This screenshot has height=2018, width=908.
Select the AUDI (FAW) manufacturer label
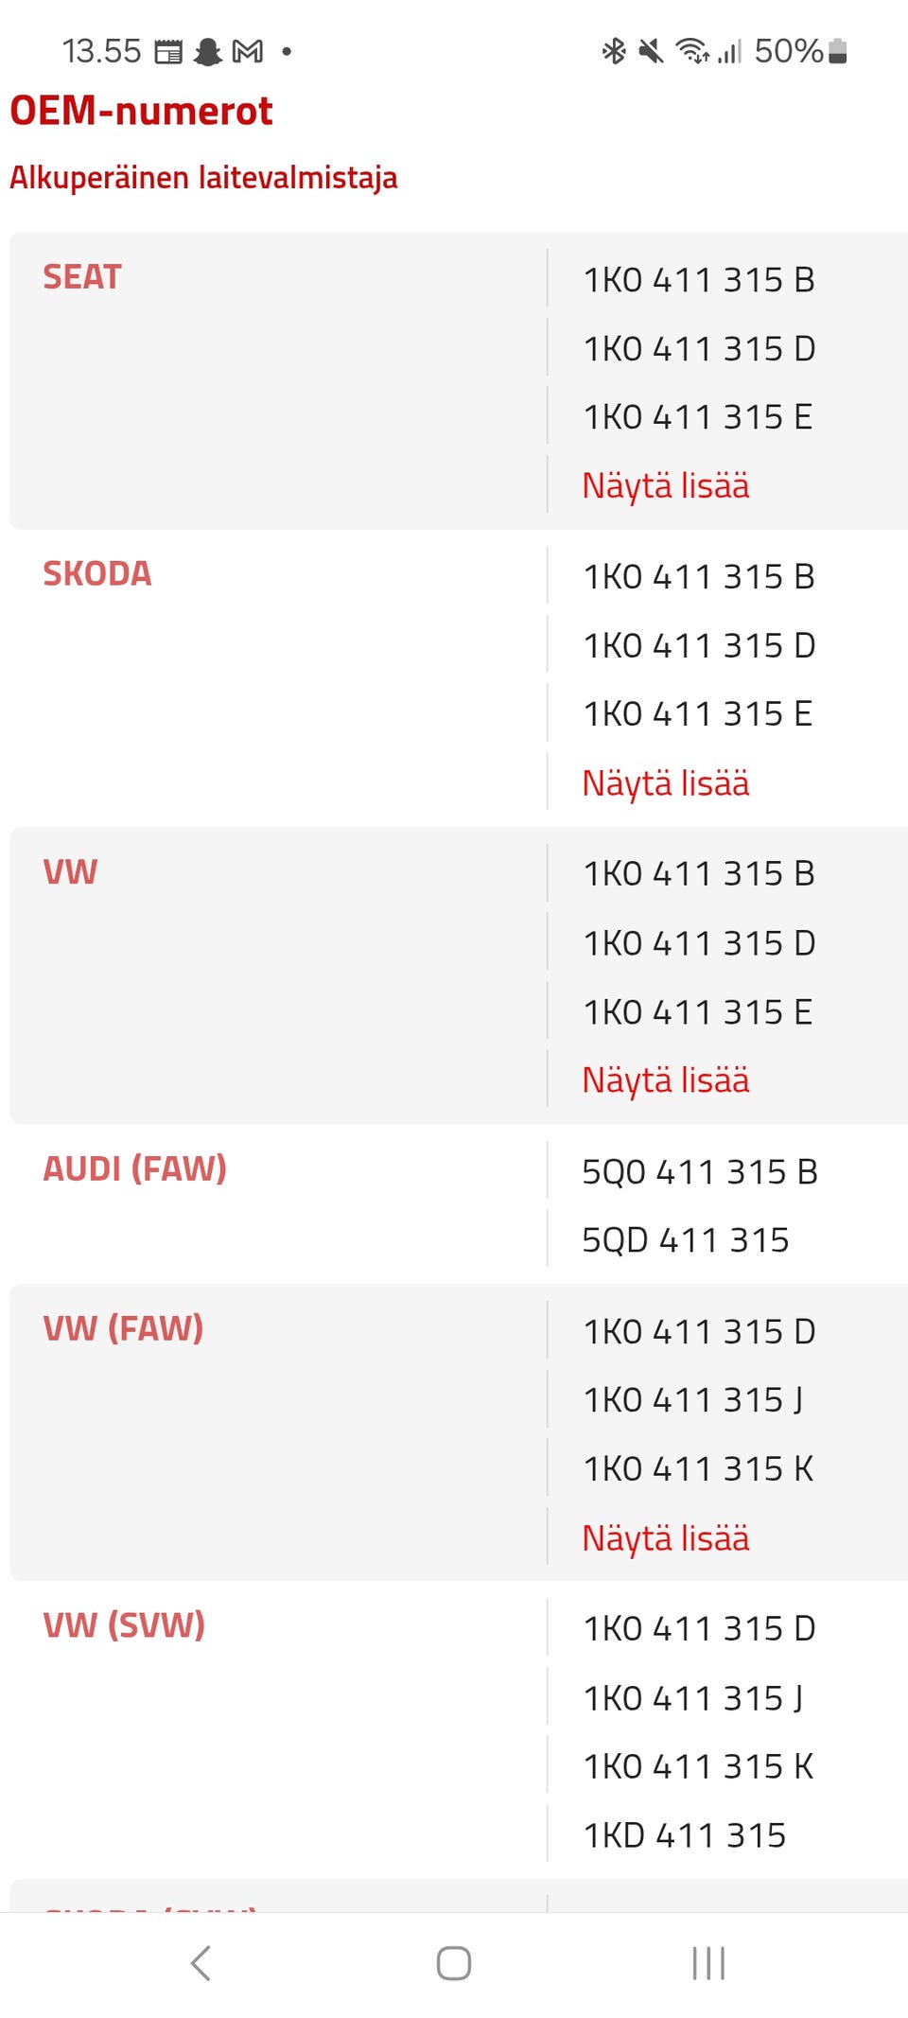pos(134,1169)
